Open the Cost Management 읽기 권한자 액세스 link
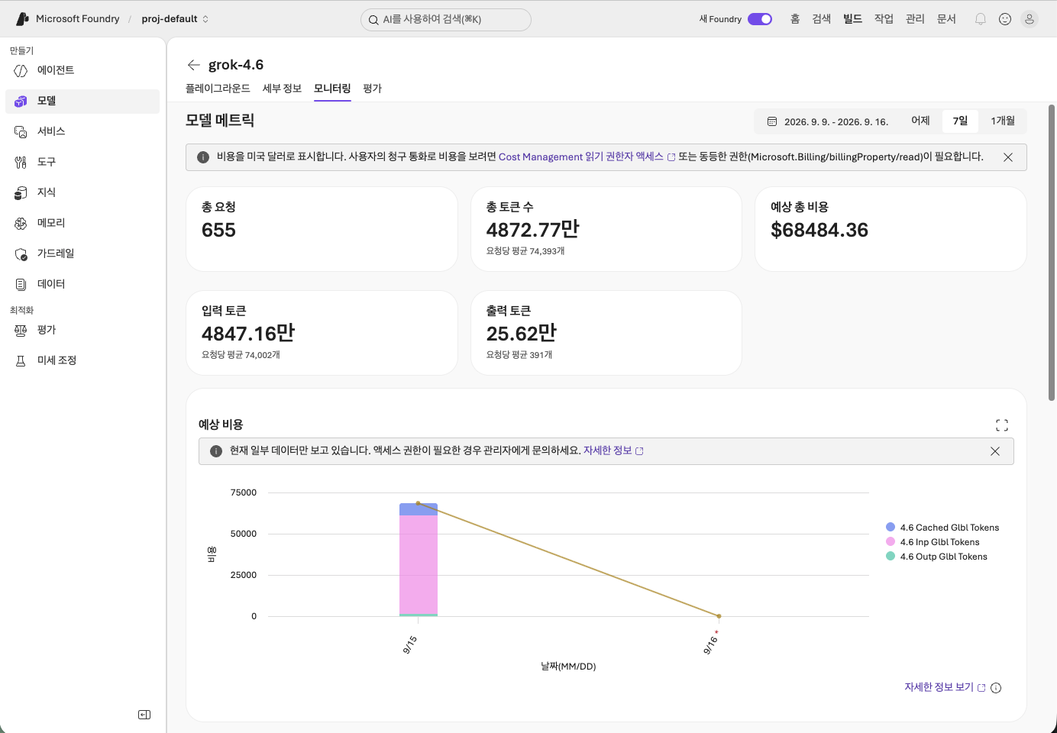Screen dimensions: 1057x733 click(587, 157)
